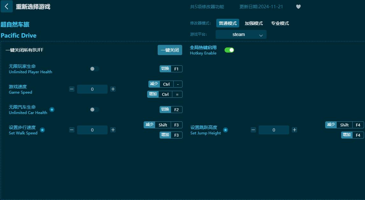Click Shift key in Walk Speed 减少 hotkey
The height and width of the screenshot is (200, 365).
(x=163, y=125)
